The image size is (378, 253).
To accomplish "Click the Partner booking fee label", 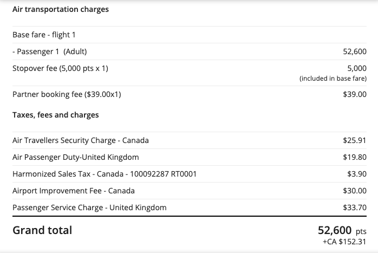I will 66,94.
